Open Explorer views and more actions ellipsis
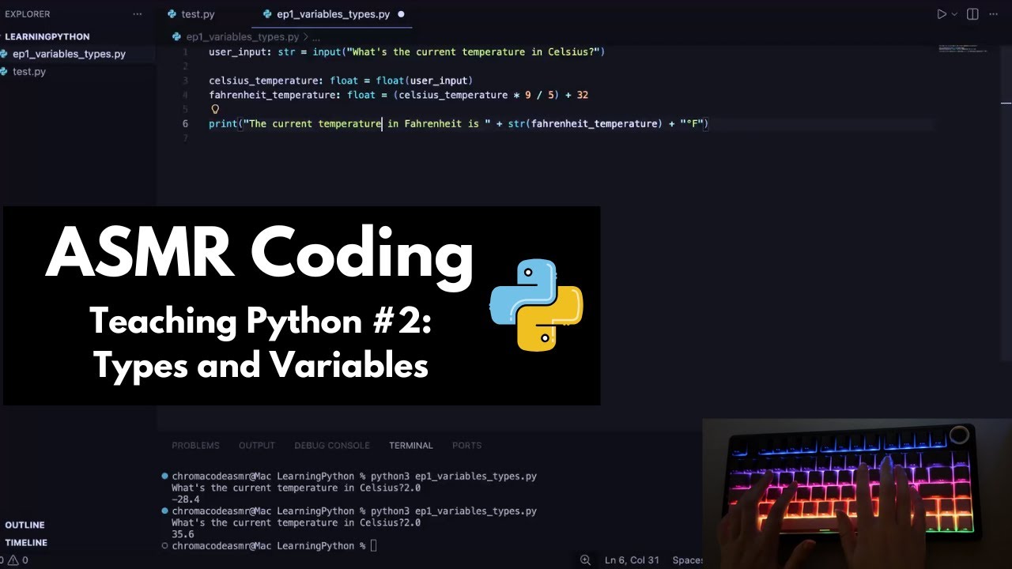The height and width of the screenshot is (569, 1012). 138,14
